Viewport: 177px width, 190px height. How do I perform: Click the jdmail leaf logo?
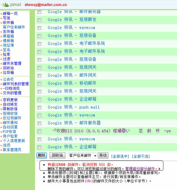click(x=5, y=5)
